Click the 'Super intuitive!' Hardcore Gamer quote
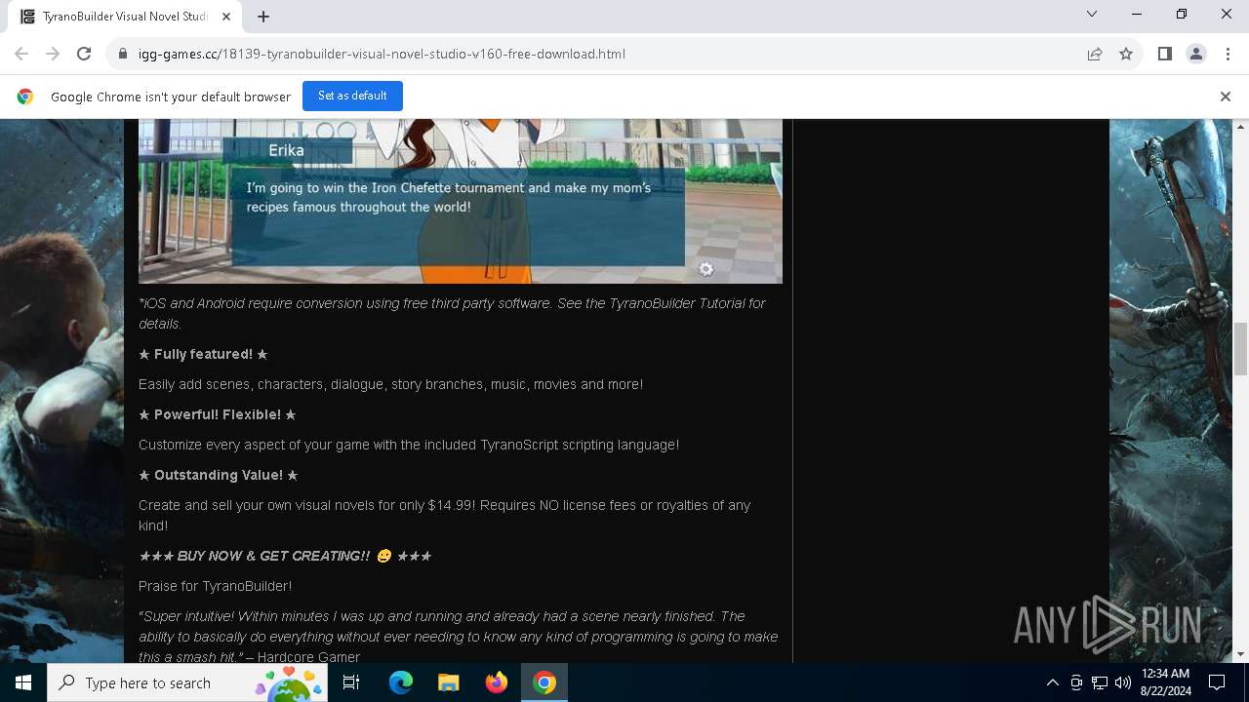Screen dimensions: 1249x702 coord(458,637)
